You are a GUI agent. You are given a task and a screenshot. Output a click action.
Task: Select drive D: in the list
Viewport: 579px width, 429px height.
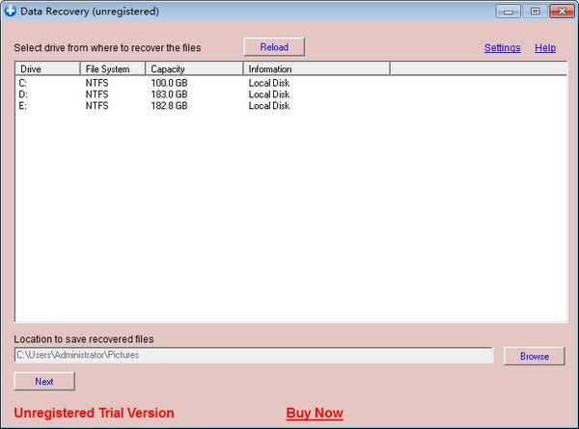(23, 94)
